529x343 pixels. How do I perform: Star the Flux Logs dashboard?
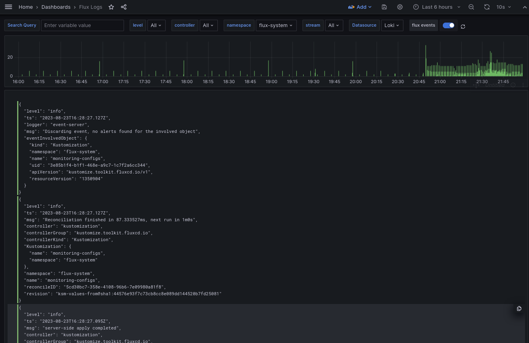111,7
